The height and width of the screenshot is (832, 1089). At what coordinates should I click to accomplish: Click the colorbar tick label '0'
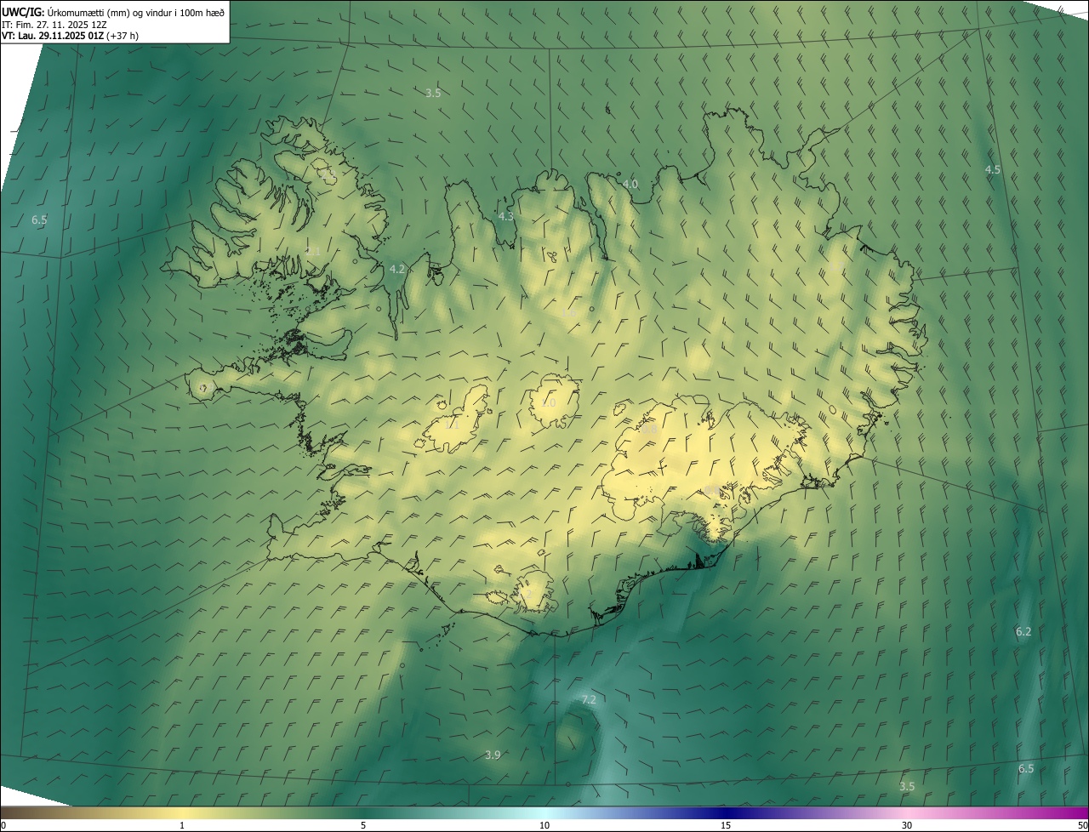coord(3,825)
